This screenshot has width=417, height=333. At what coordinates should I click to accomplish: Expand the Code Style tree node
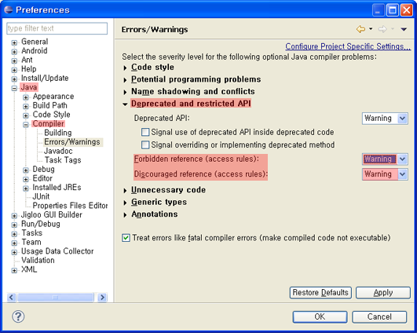click(26, 115)
